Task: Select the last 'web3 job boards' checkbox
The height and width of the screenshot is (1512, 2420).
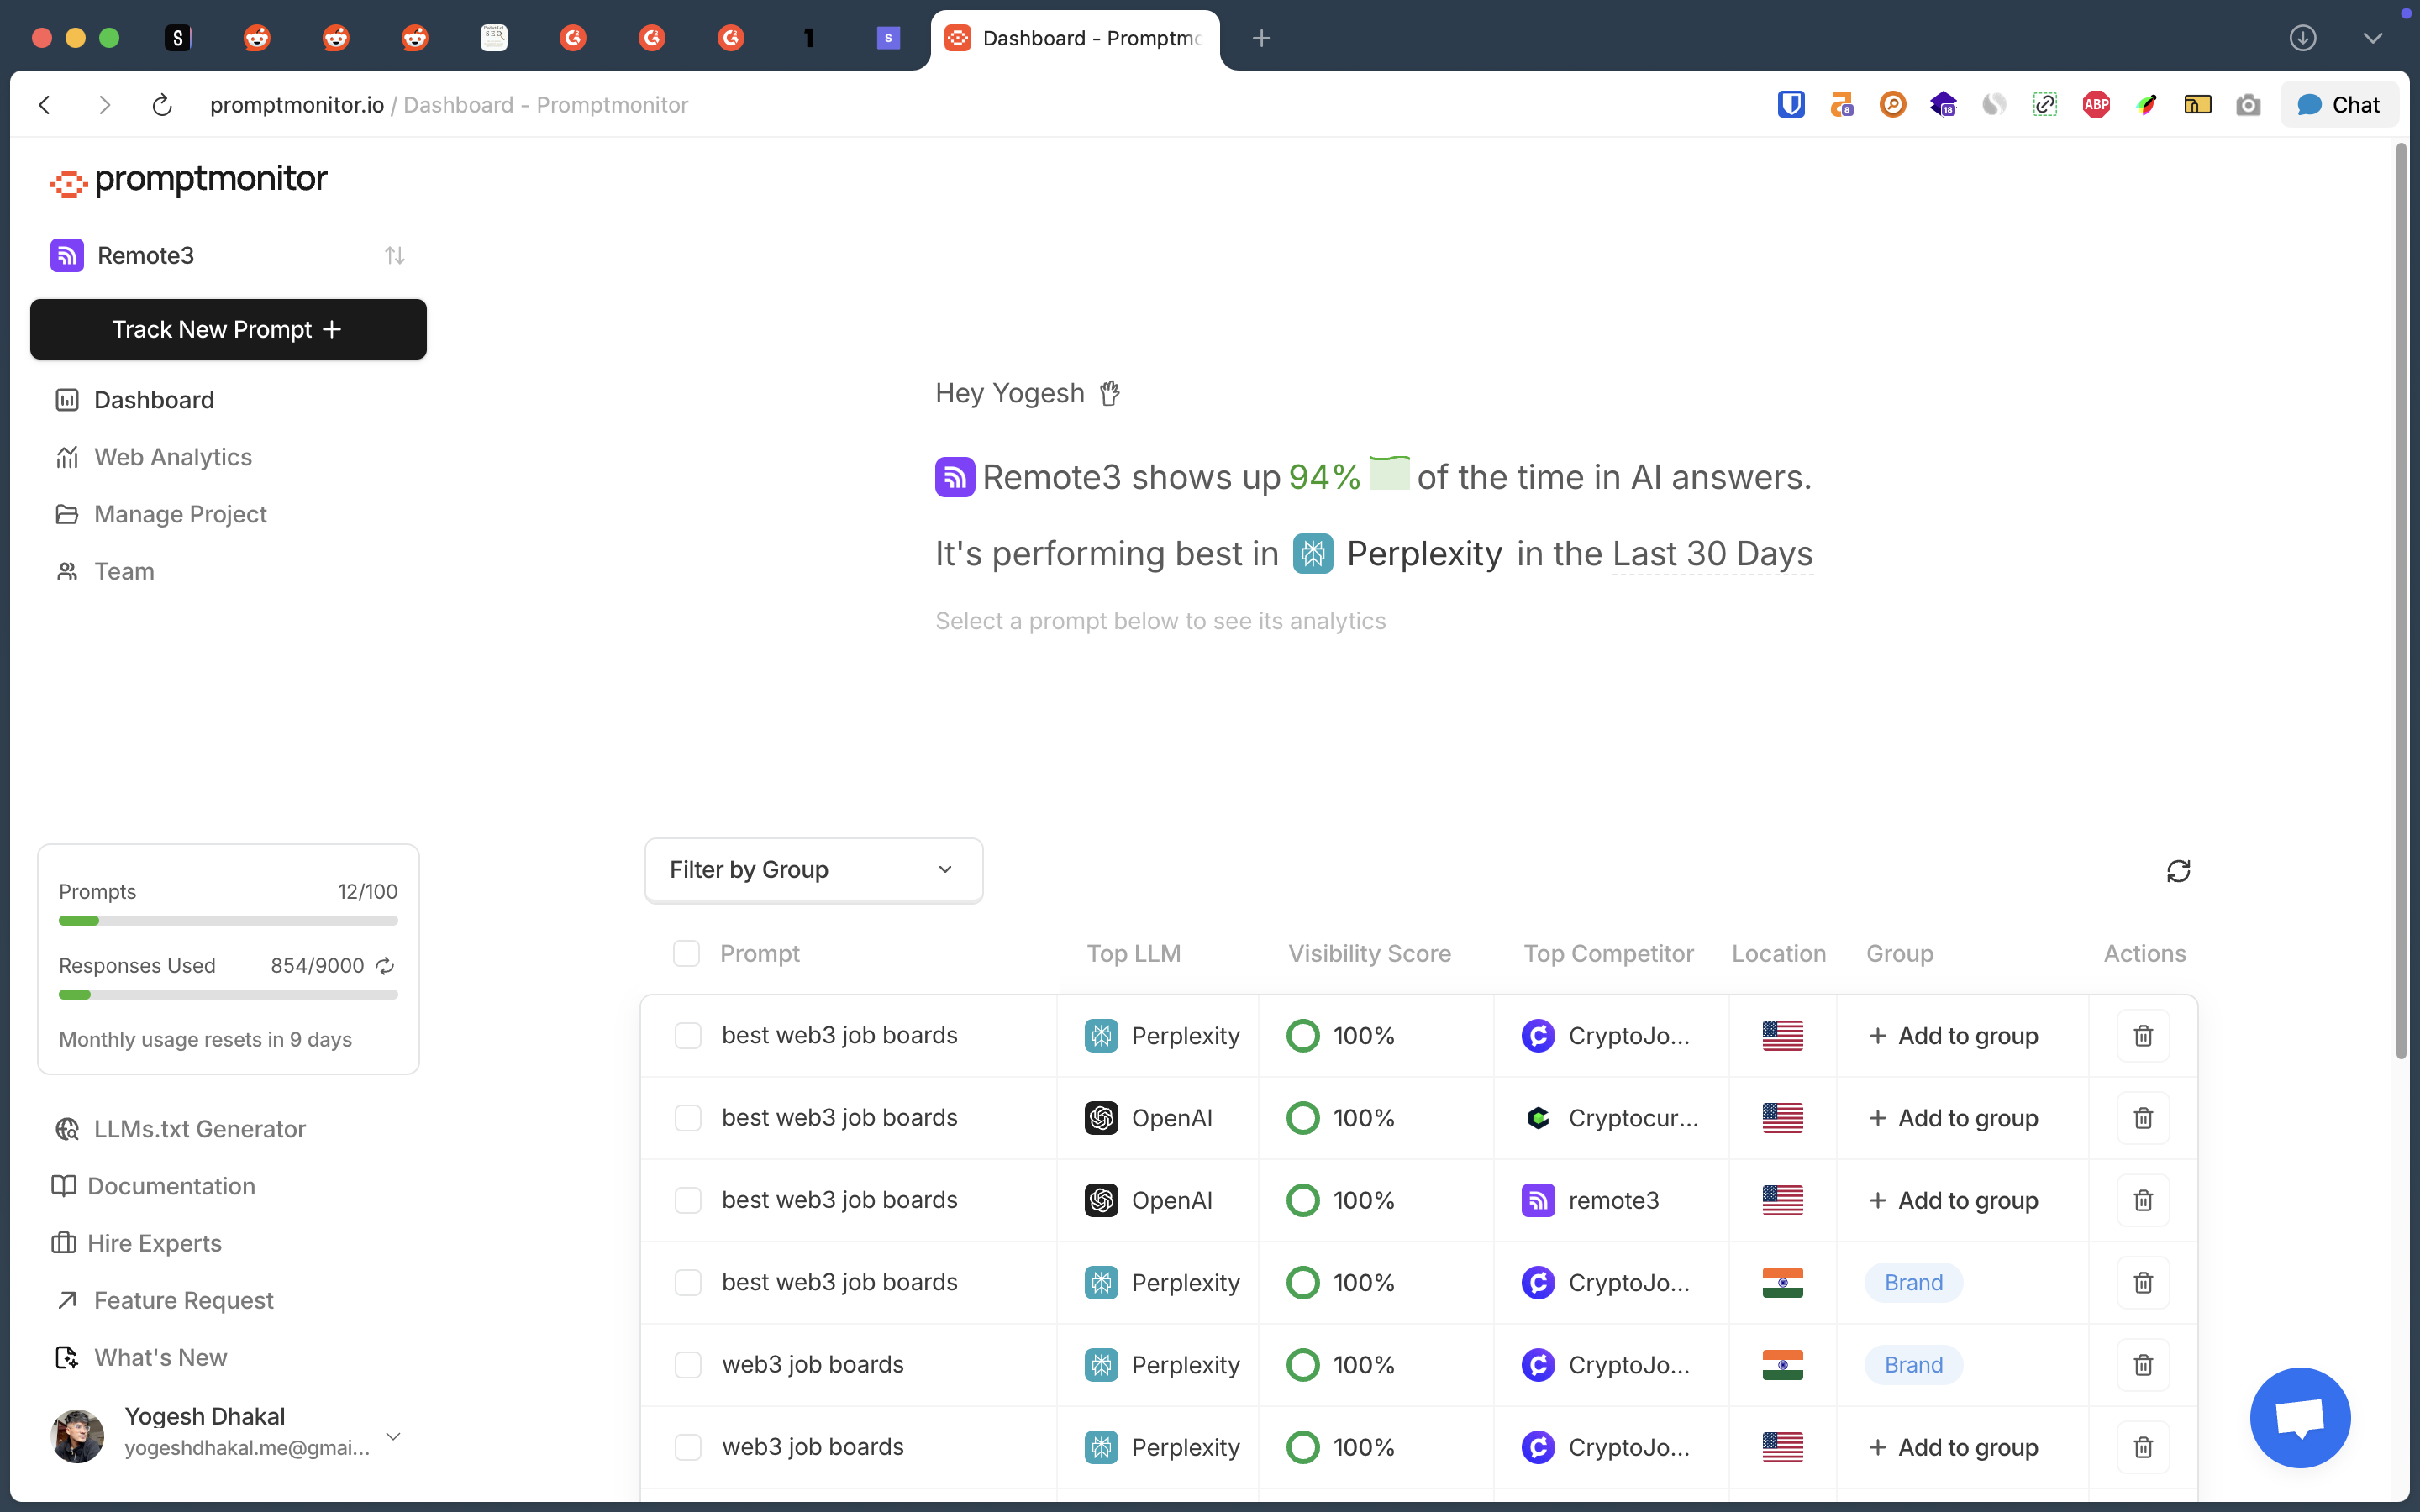Action: pos(688,1447)
